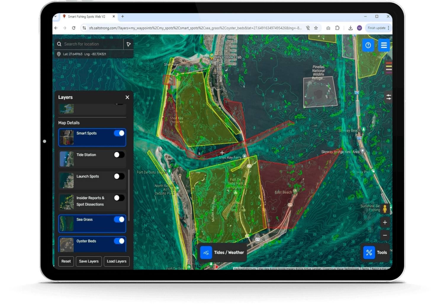Turn on the Launch Spots toggle
The height and width of the screenshot is (306, 444).
point(119,177)
